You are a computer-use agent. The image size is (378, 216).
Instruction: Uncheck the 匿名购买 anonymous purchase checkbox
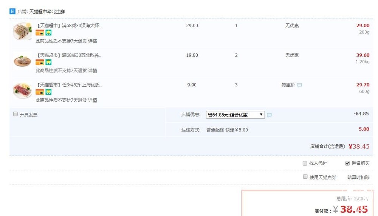click(347, 163)
